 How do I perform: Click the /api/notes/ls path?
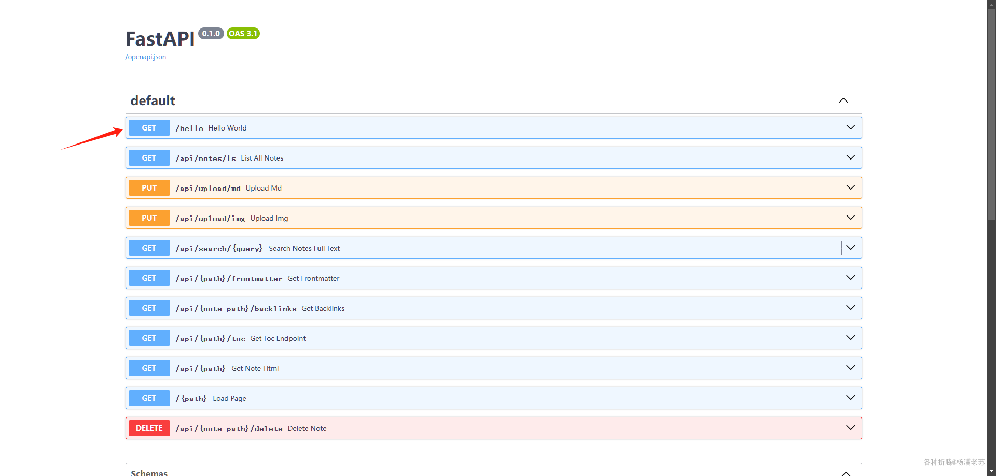[x=205, y=158]
